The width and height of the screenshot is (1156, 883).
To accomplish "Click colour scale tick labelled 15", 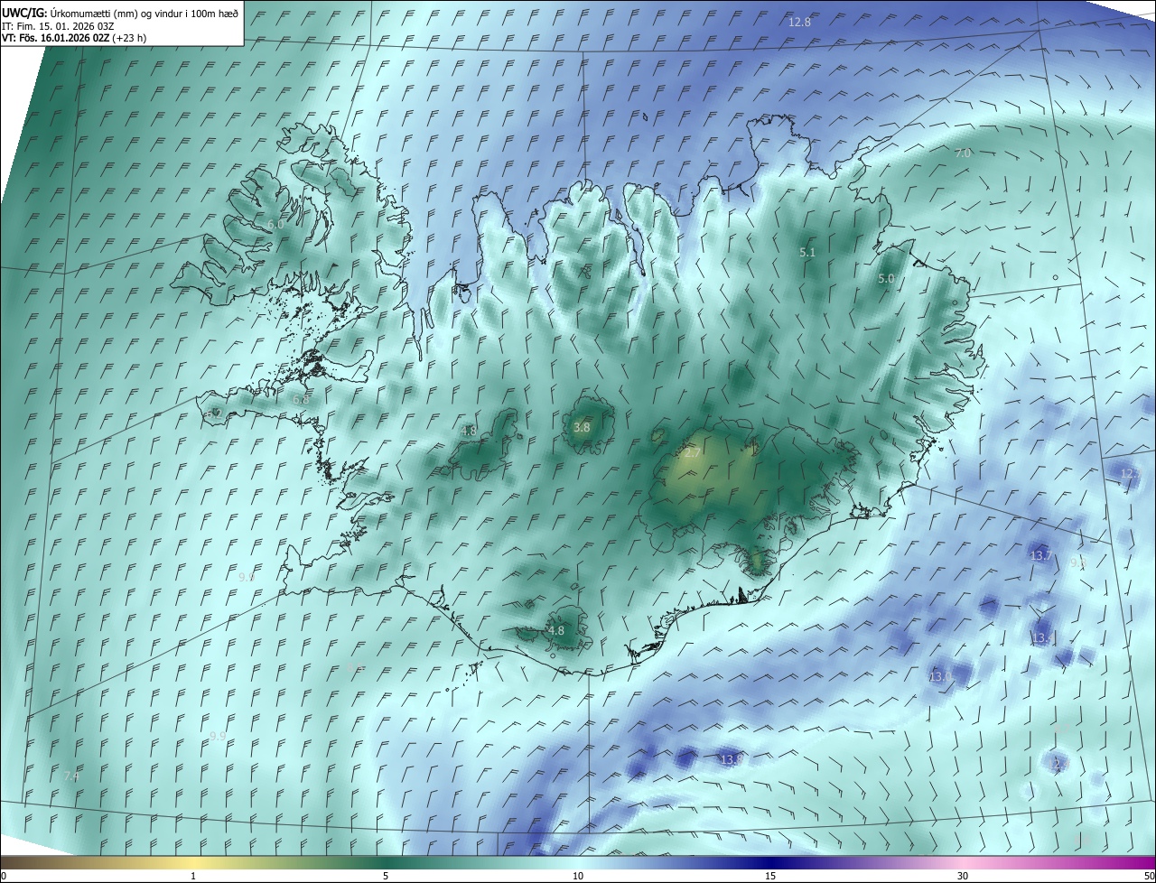I will 770,877.
